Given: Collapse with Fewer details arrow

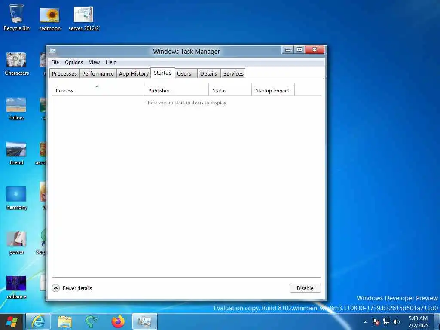Looking at the screenshot, I should click(x=56, y=288).
